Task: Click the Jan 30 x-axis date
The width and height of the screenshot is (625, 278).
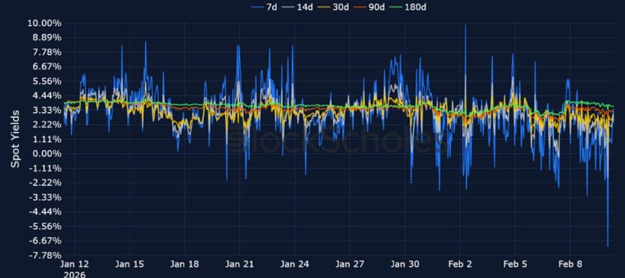Action: [405, 264]
